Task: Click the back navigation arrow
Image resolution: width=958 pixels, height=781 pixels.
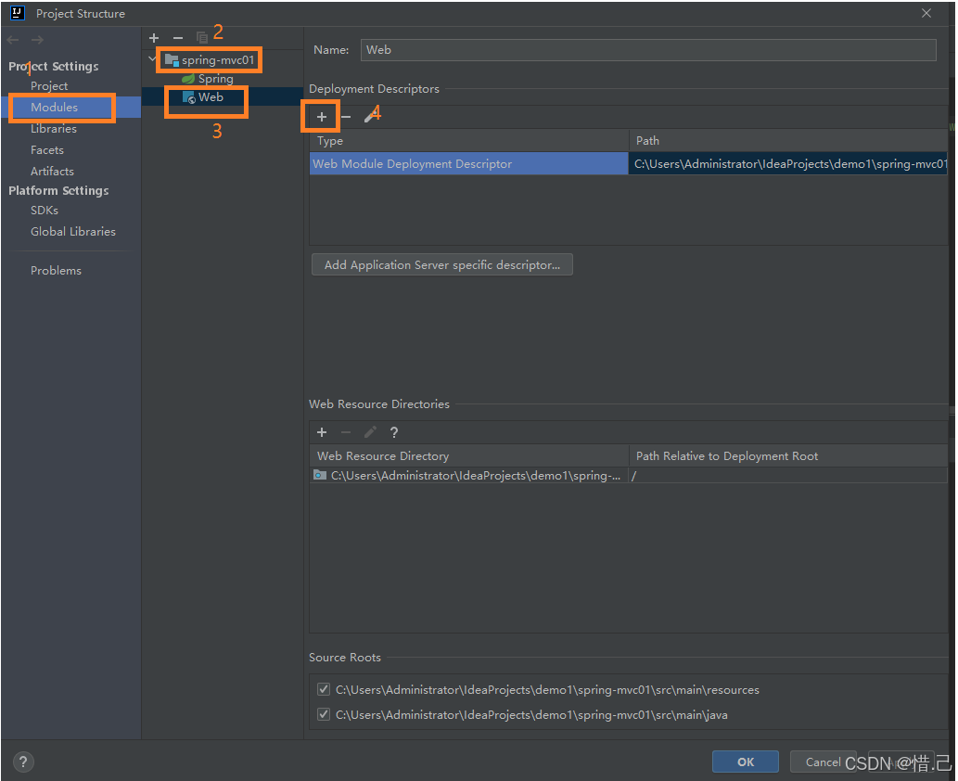Action: [x=13, y=40]
